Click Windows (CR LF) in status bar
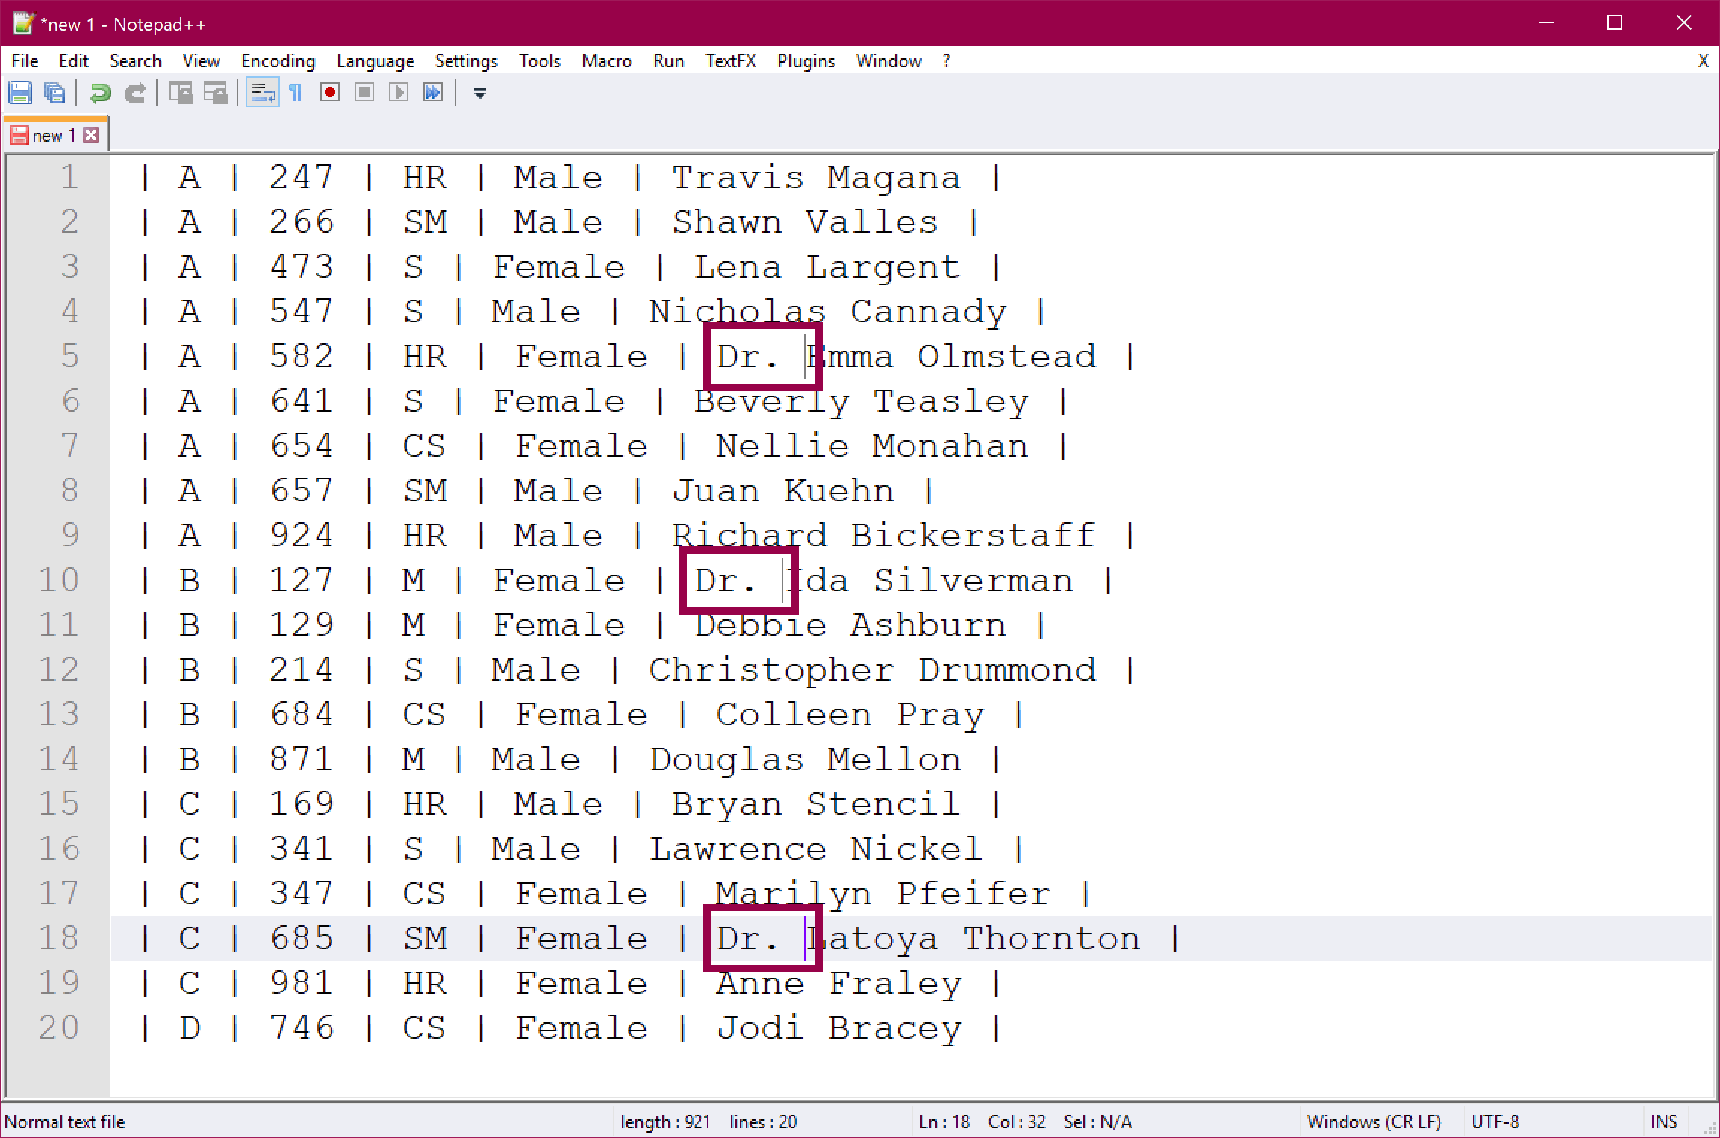The height and width of the screenshot is (1138, 1720). (x=1374, y=1122)
